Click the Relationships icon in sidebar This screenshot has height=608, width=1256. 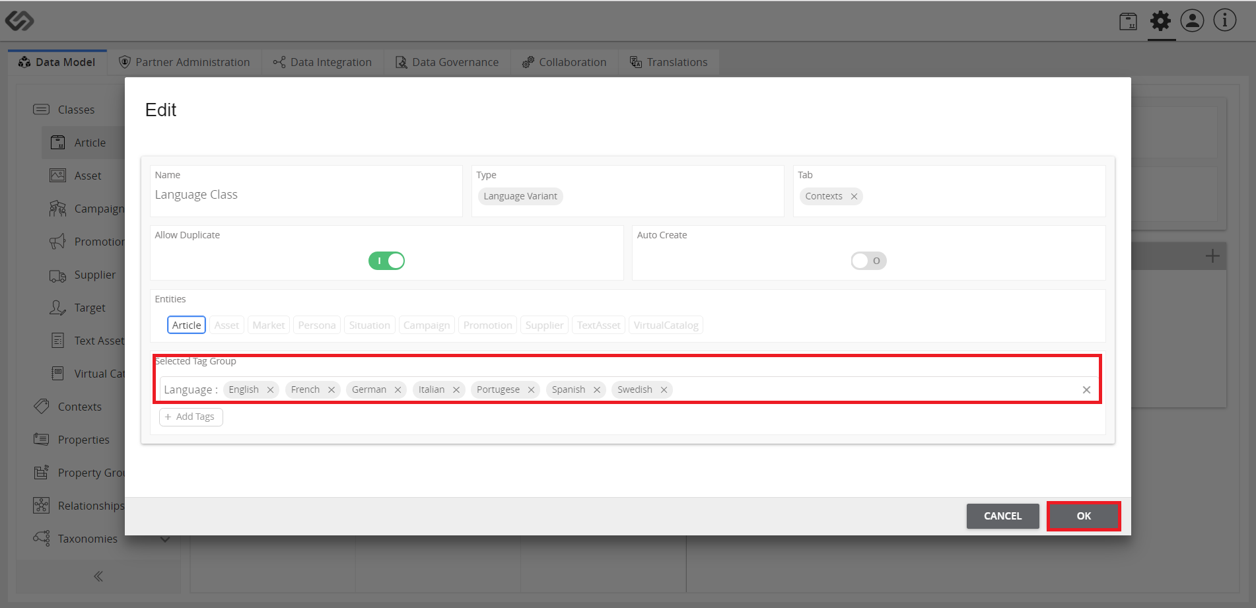coord(42,506)
